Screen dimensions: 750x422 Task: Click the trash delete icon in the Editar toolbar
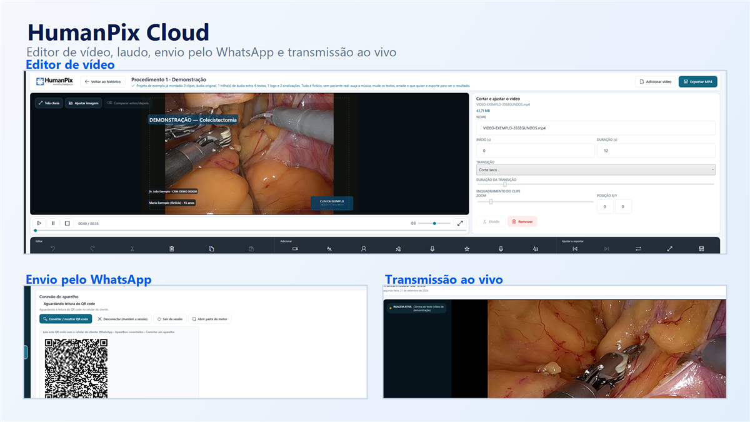(172, 249)
